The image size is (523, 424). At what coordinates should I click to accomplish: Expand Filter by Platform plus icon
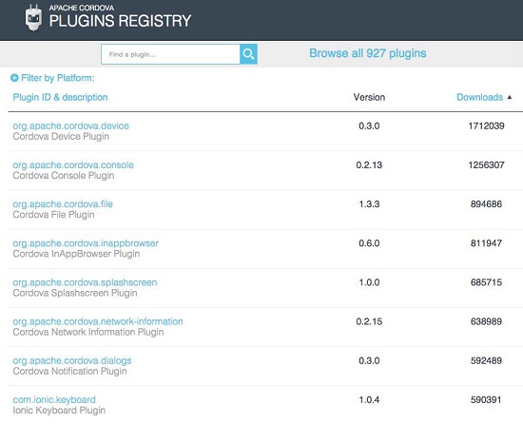click(14, 78)
